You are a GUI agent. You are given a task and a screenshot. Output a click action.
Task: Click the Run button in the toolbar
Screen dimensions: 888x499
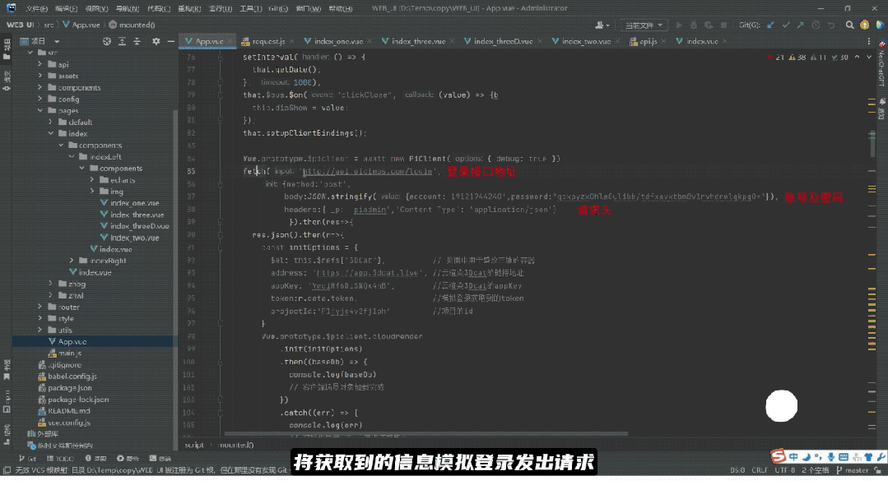point(680,25)
